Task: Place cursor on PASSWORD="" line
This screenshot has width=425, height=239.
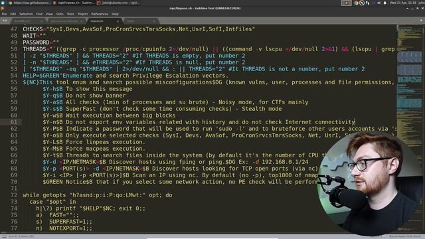Action: pyautogui.click(x=41, y=42)
